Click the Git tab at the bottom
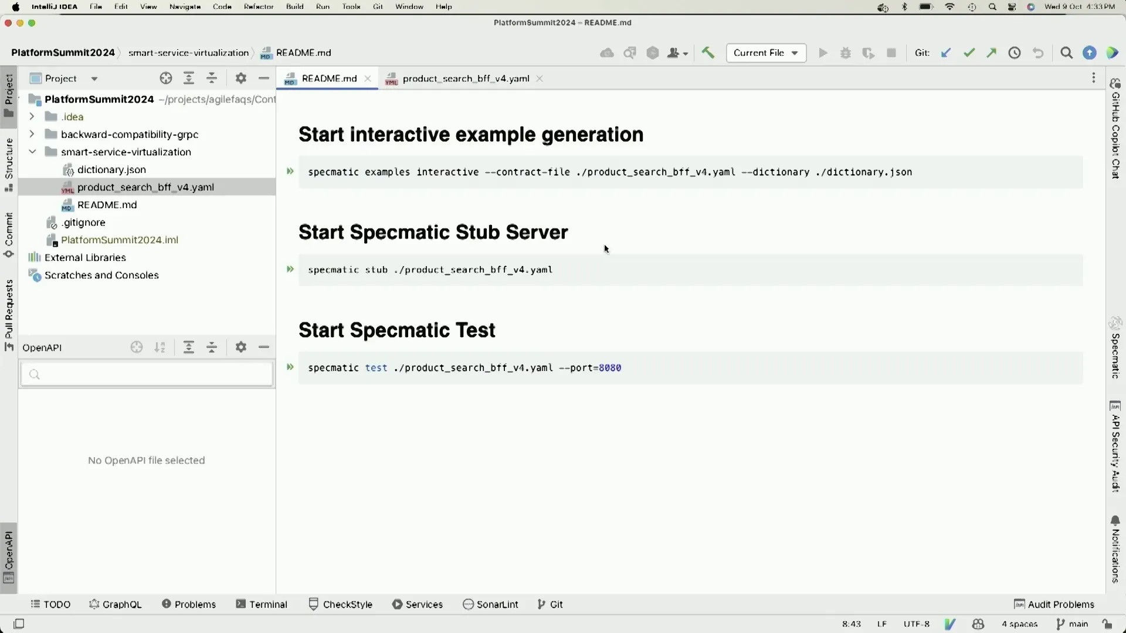 (x=558, y=604)
